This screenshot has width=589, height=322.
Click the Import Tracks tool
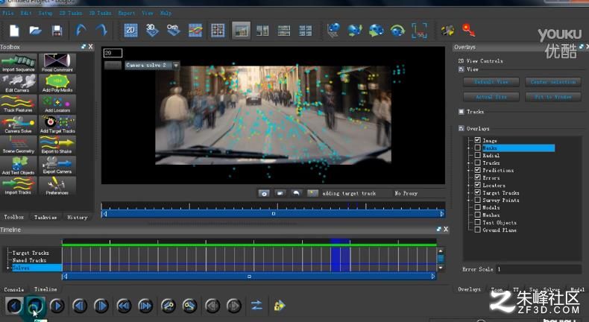[x=19, y=186]
